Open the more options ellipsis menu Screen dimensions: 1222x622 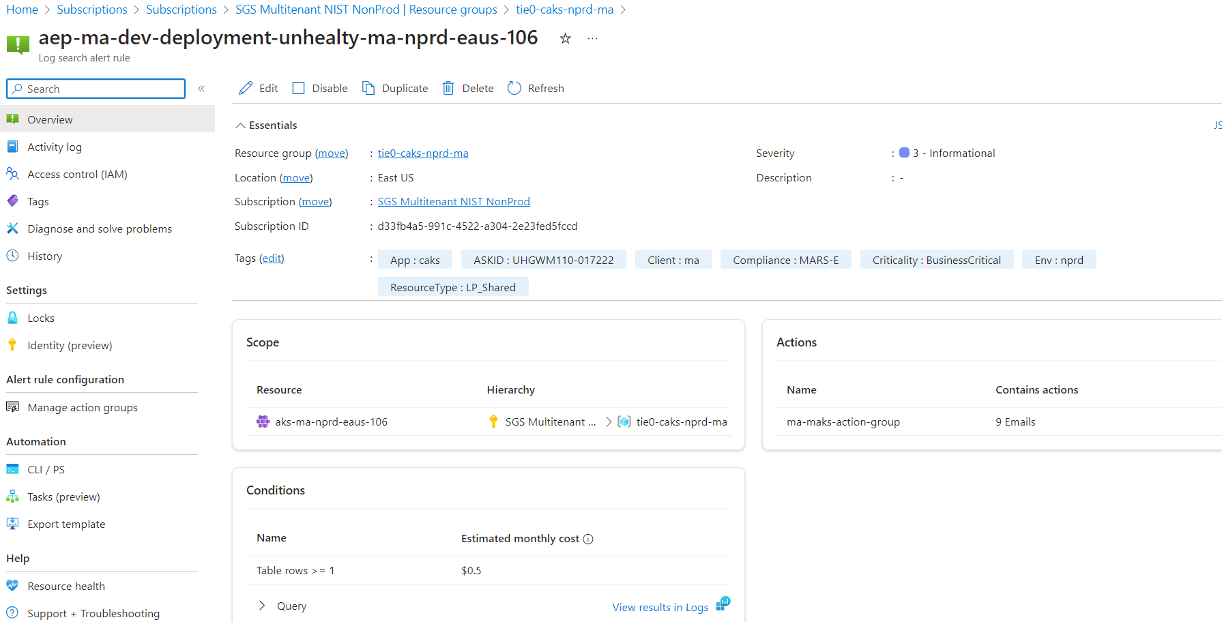pyautogui.click(x=592, y=39)
